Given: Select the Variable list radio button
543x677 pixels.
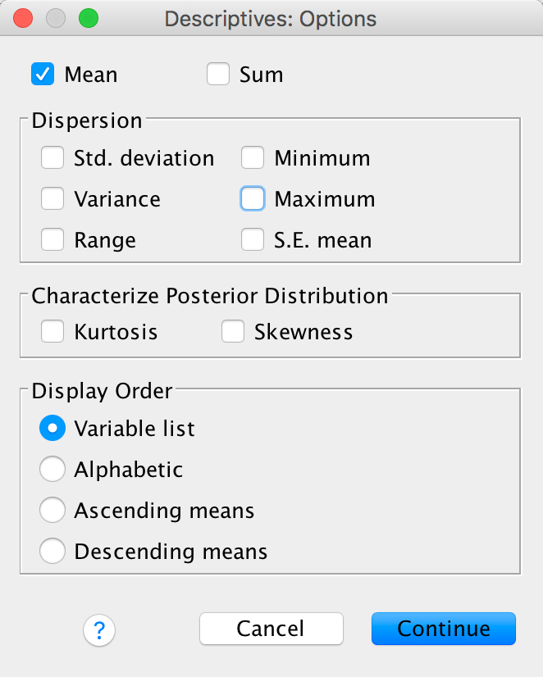Looking at the screenshot, I should pyautogui.click(x=52, y=428).
